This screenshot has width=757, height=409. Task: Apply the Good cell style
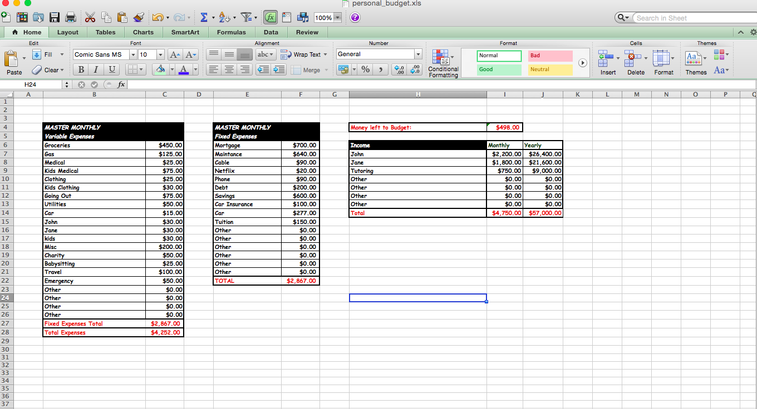[x=499, y=69]
